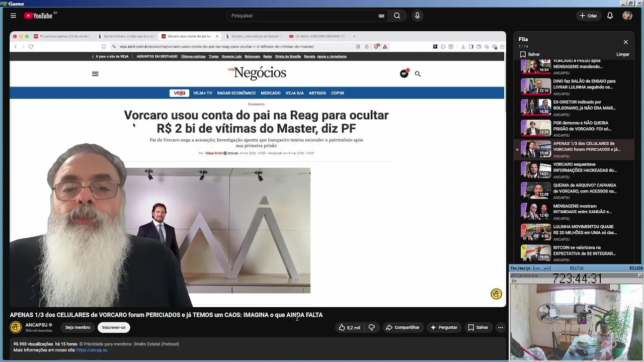The image size is (644, 362).
Task: Click browser reload icon in video
Action: coord(31,46)
